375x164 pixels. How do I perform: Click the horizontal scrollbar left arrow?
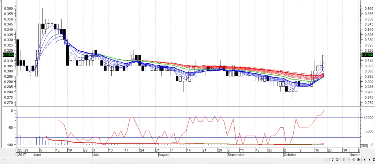click(x=365, y=160)
